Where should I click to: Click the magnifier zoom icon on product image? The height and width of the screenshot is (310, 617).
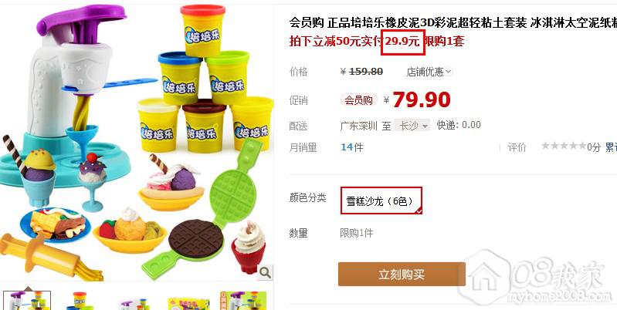(x=265, y=272)
